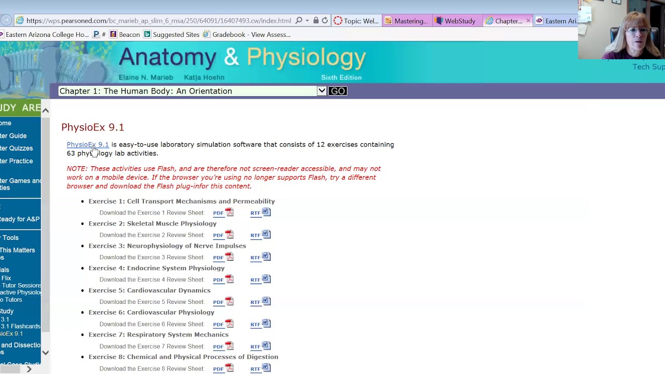Switch to the Eastern Ari... browser tab
Viewport: 665px width, 374px height.
(557, 21)
